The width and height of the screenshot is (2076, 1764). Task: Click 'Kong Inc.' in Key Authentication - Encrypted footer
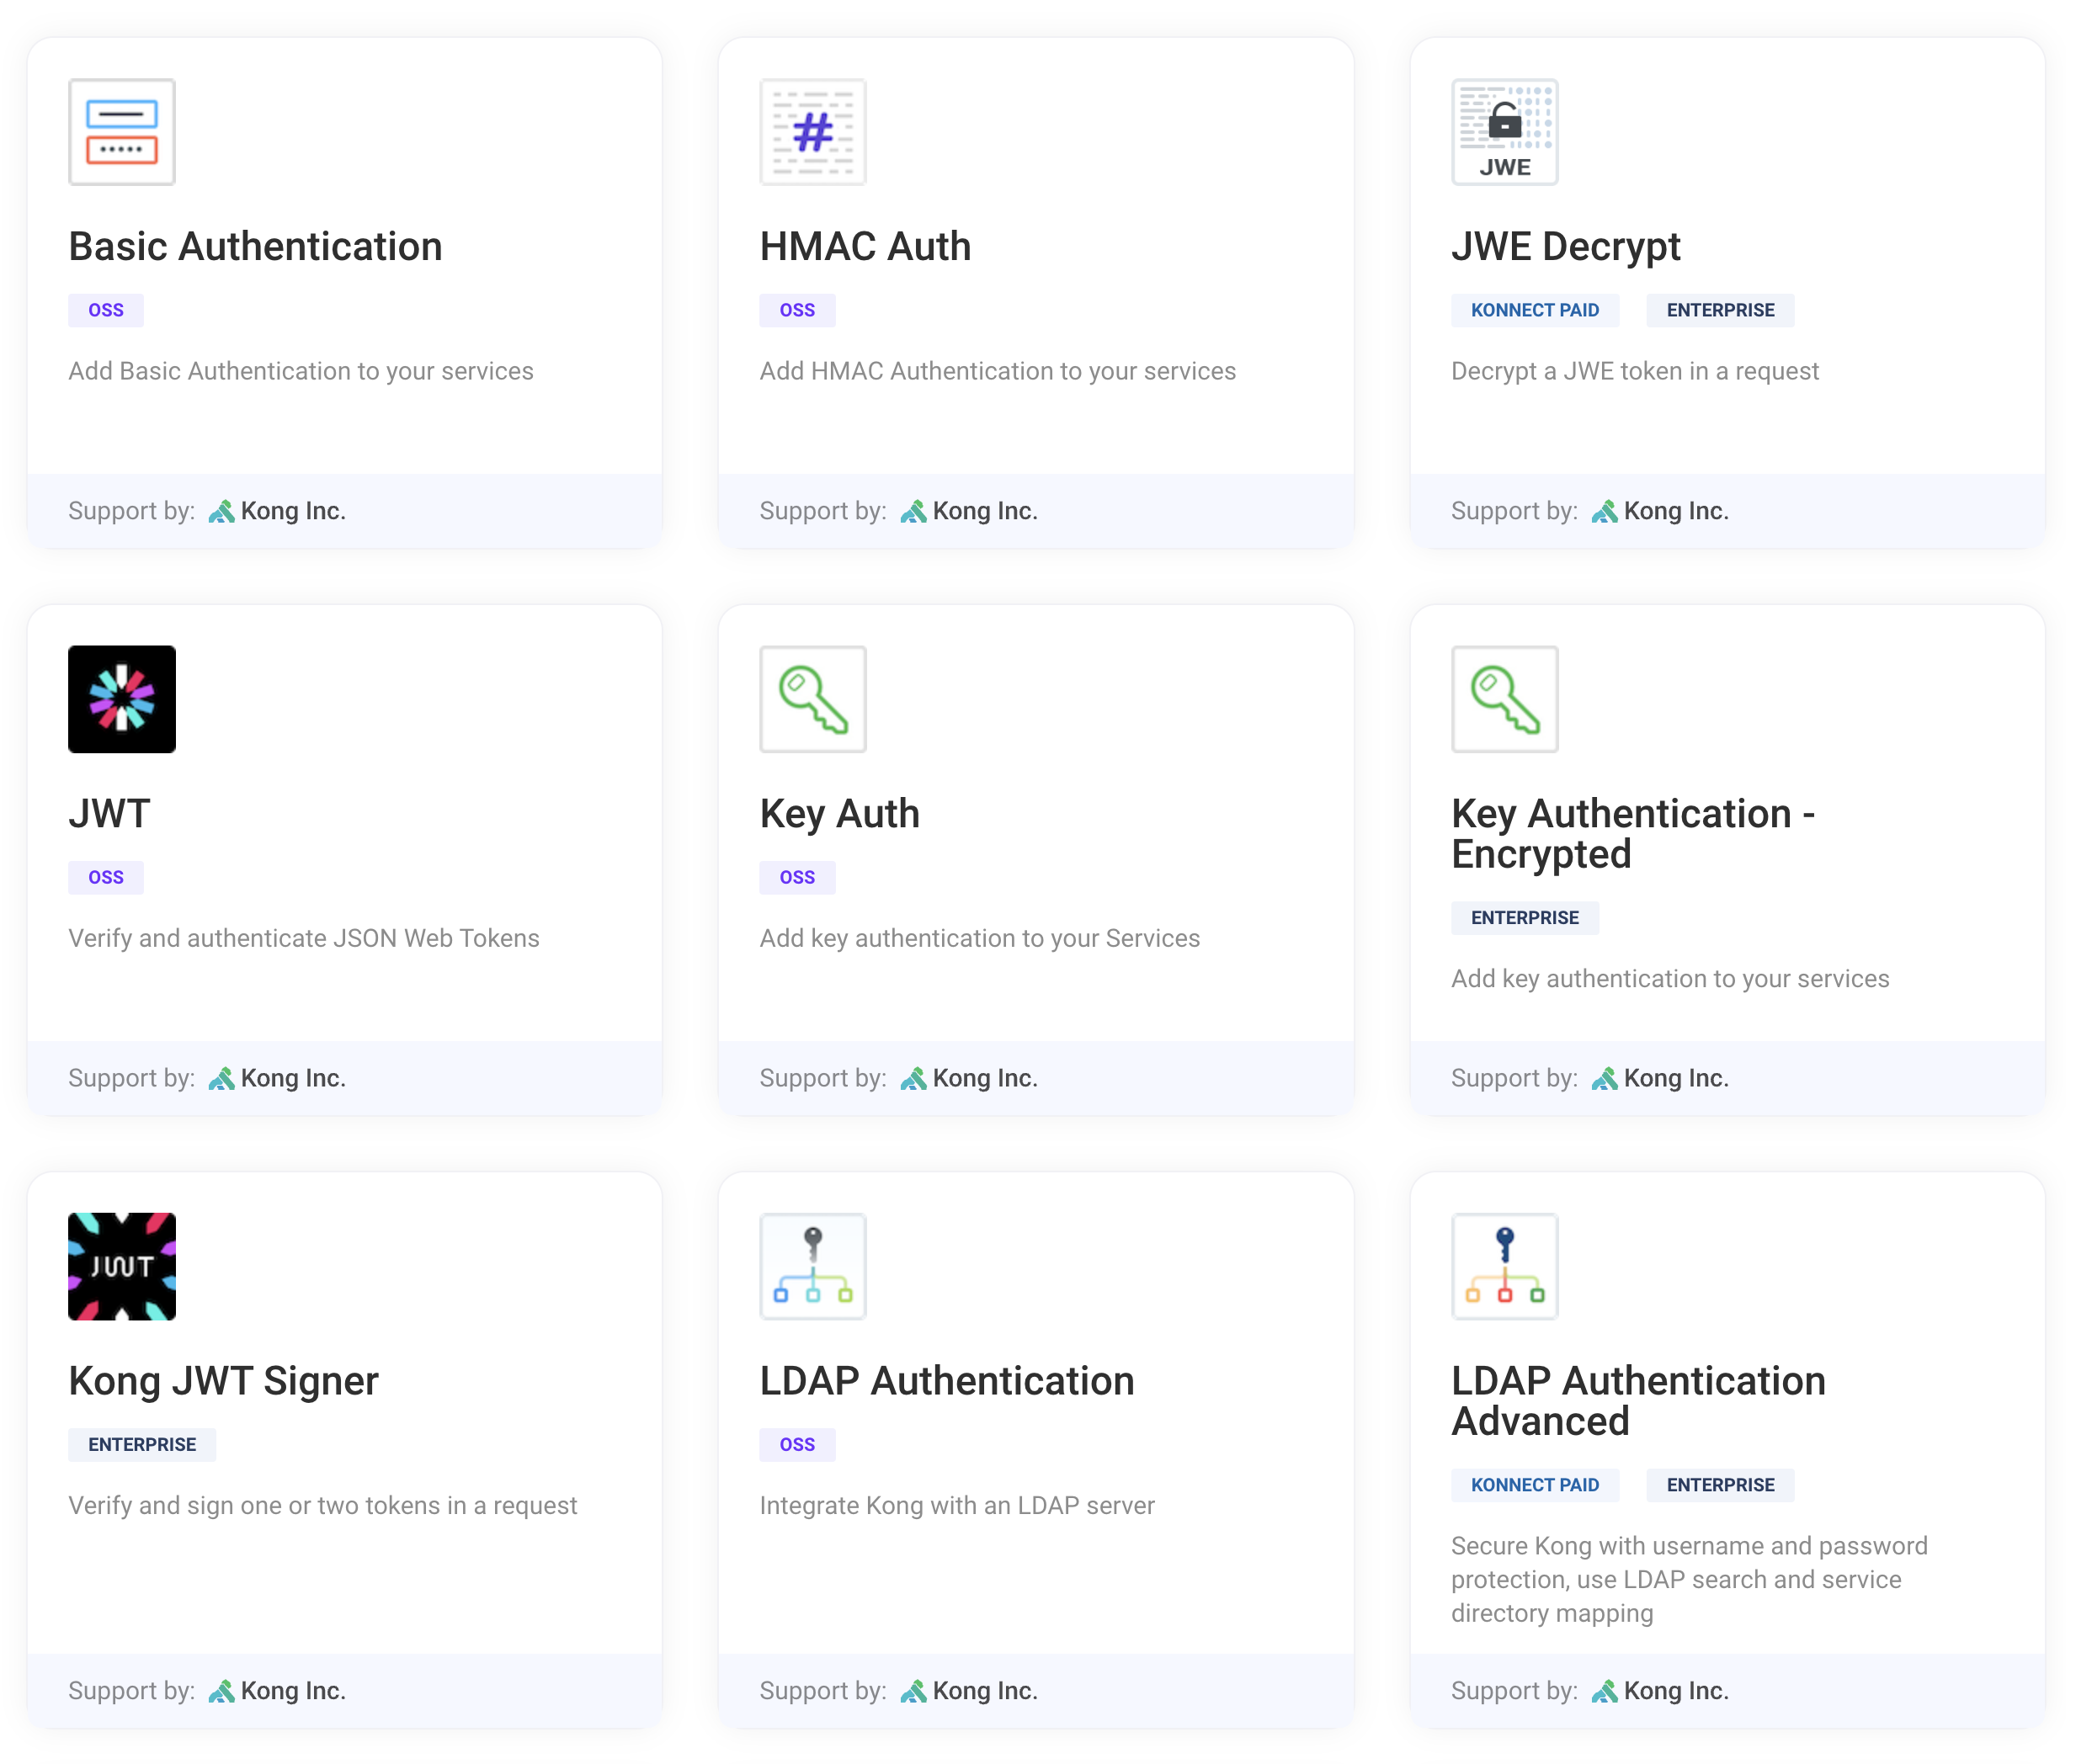coord(1677,1078)
